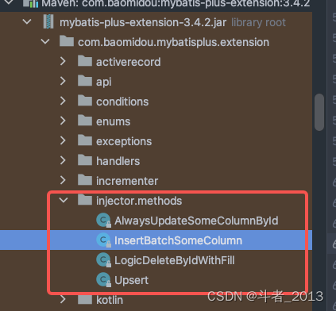Expand the api package node
Screen dimensions: 336x311
point(63,81)
